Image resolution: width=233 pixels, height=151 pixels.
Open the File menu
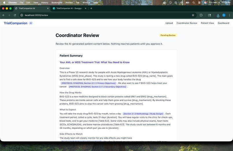coord(21,3)
